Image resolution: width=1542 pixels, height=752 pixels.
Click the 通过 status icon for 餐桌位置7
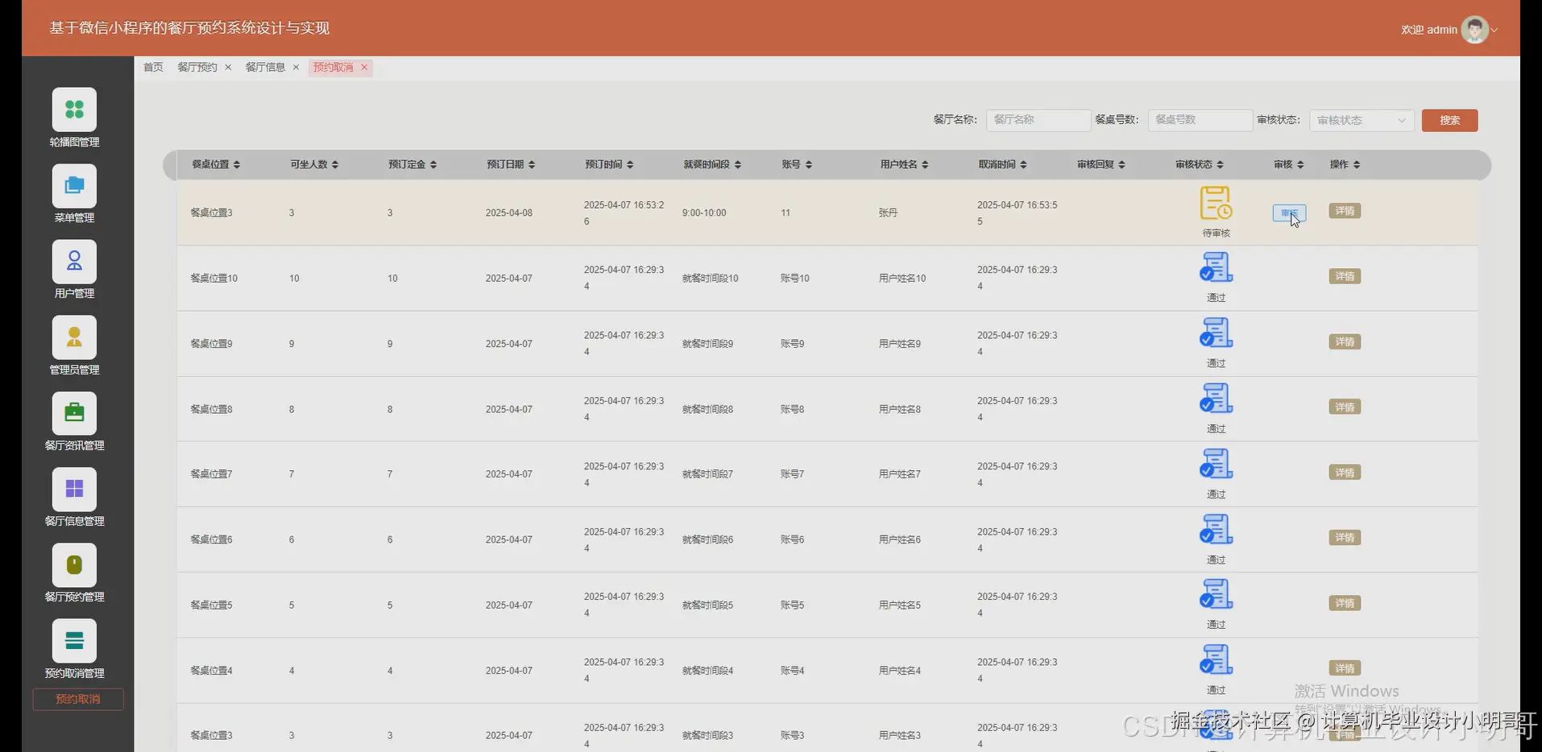coord(1216,464)
